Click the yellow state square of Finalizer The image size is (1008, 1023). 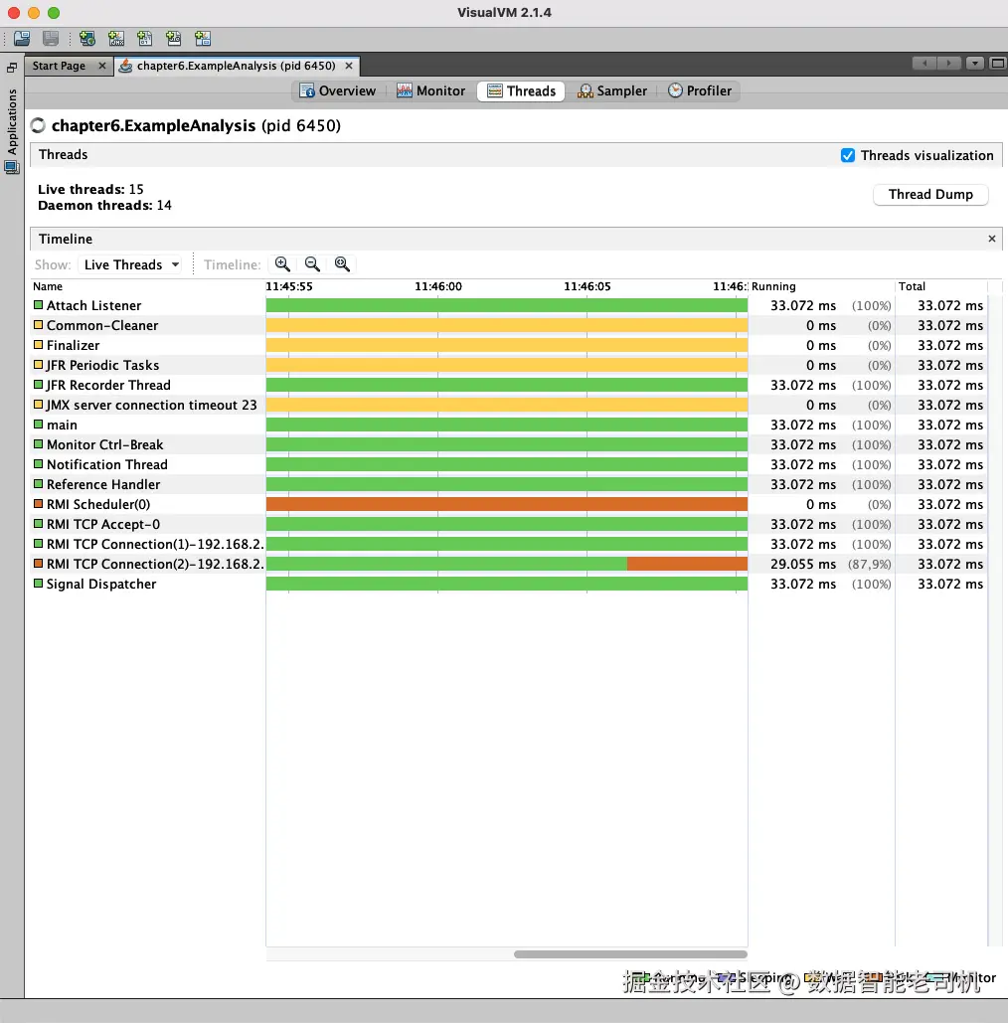(39, 344)
